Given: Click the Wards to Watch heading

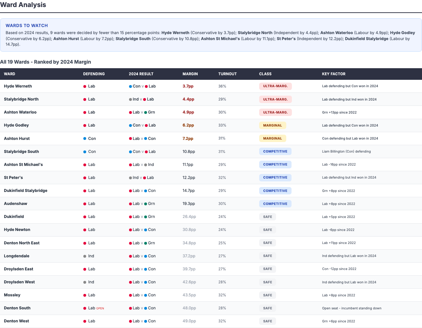Looking at the screenshot, I should [27, 26].
